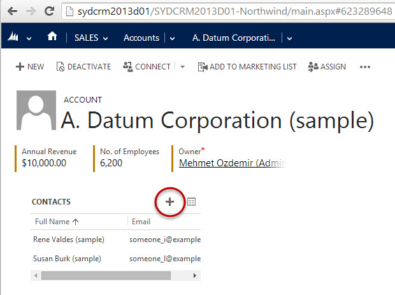Open the more commands ellipsis

[x=365, y=67]
